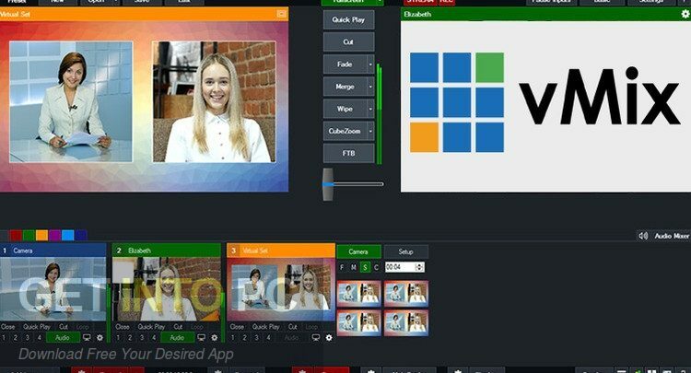The height and width of the screenshot is (373, 691).
Task: Expand the Fade transition dropdown arrow
Action: (x=370, y=64)
